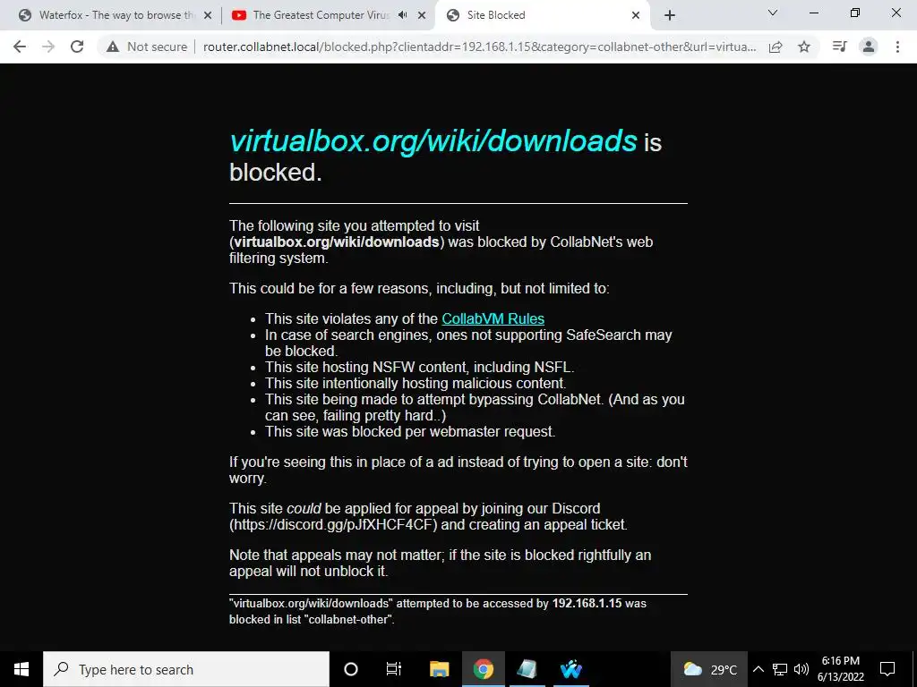Image resolution: width=917 pixels, height=687 pixels.
Task: Minimize the Chrome window
Action: (x=814, y=13)
